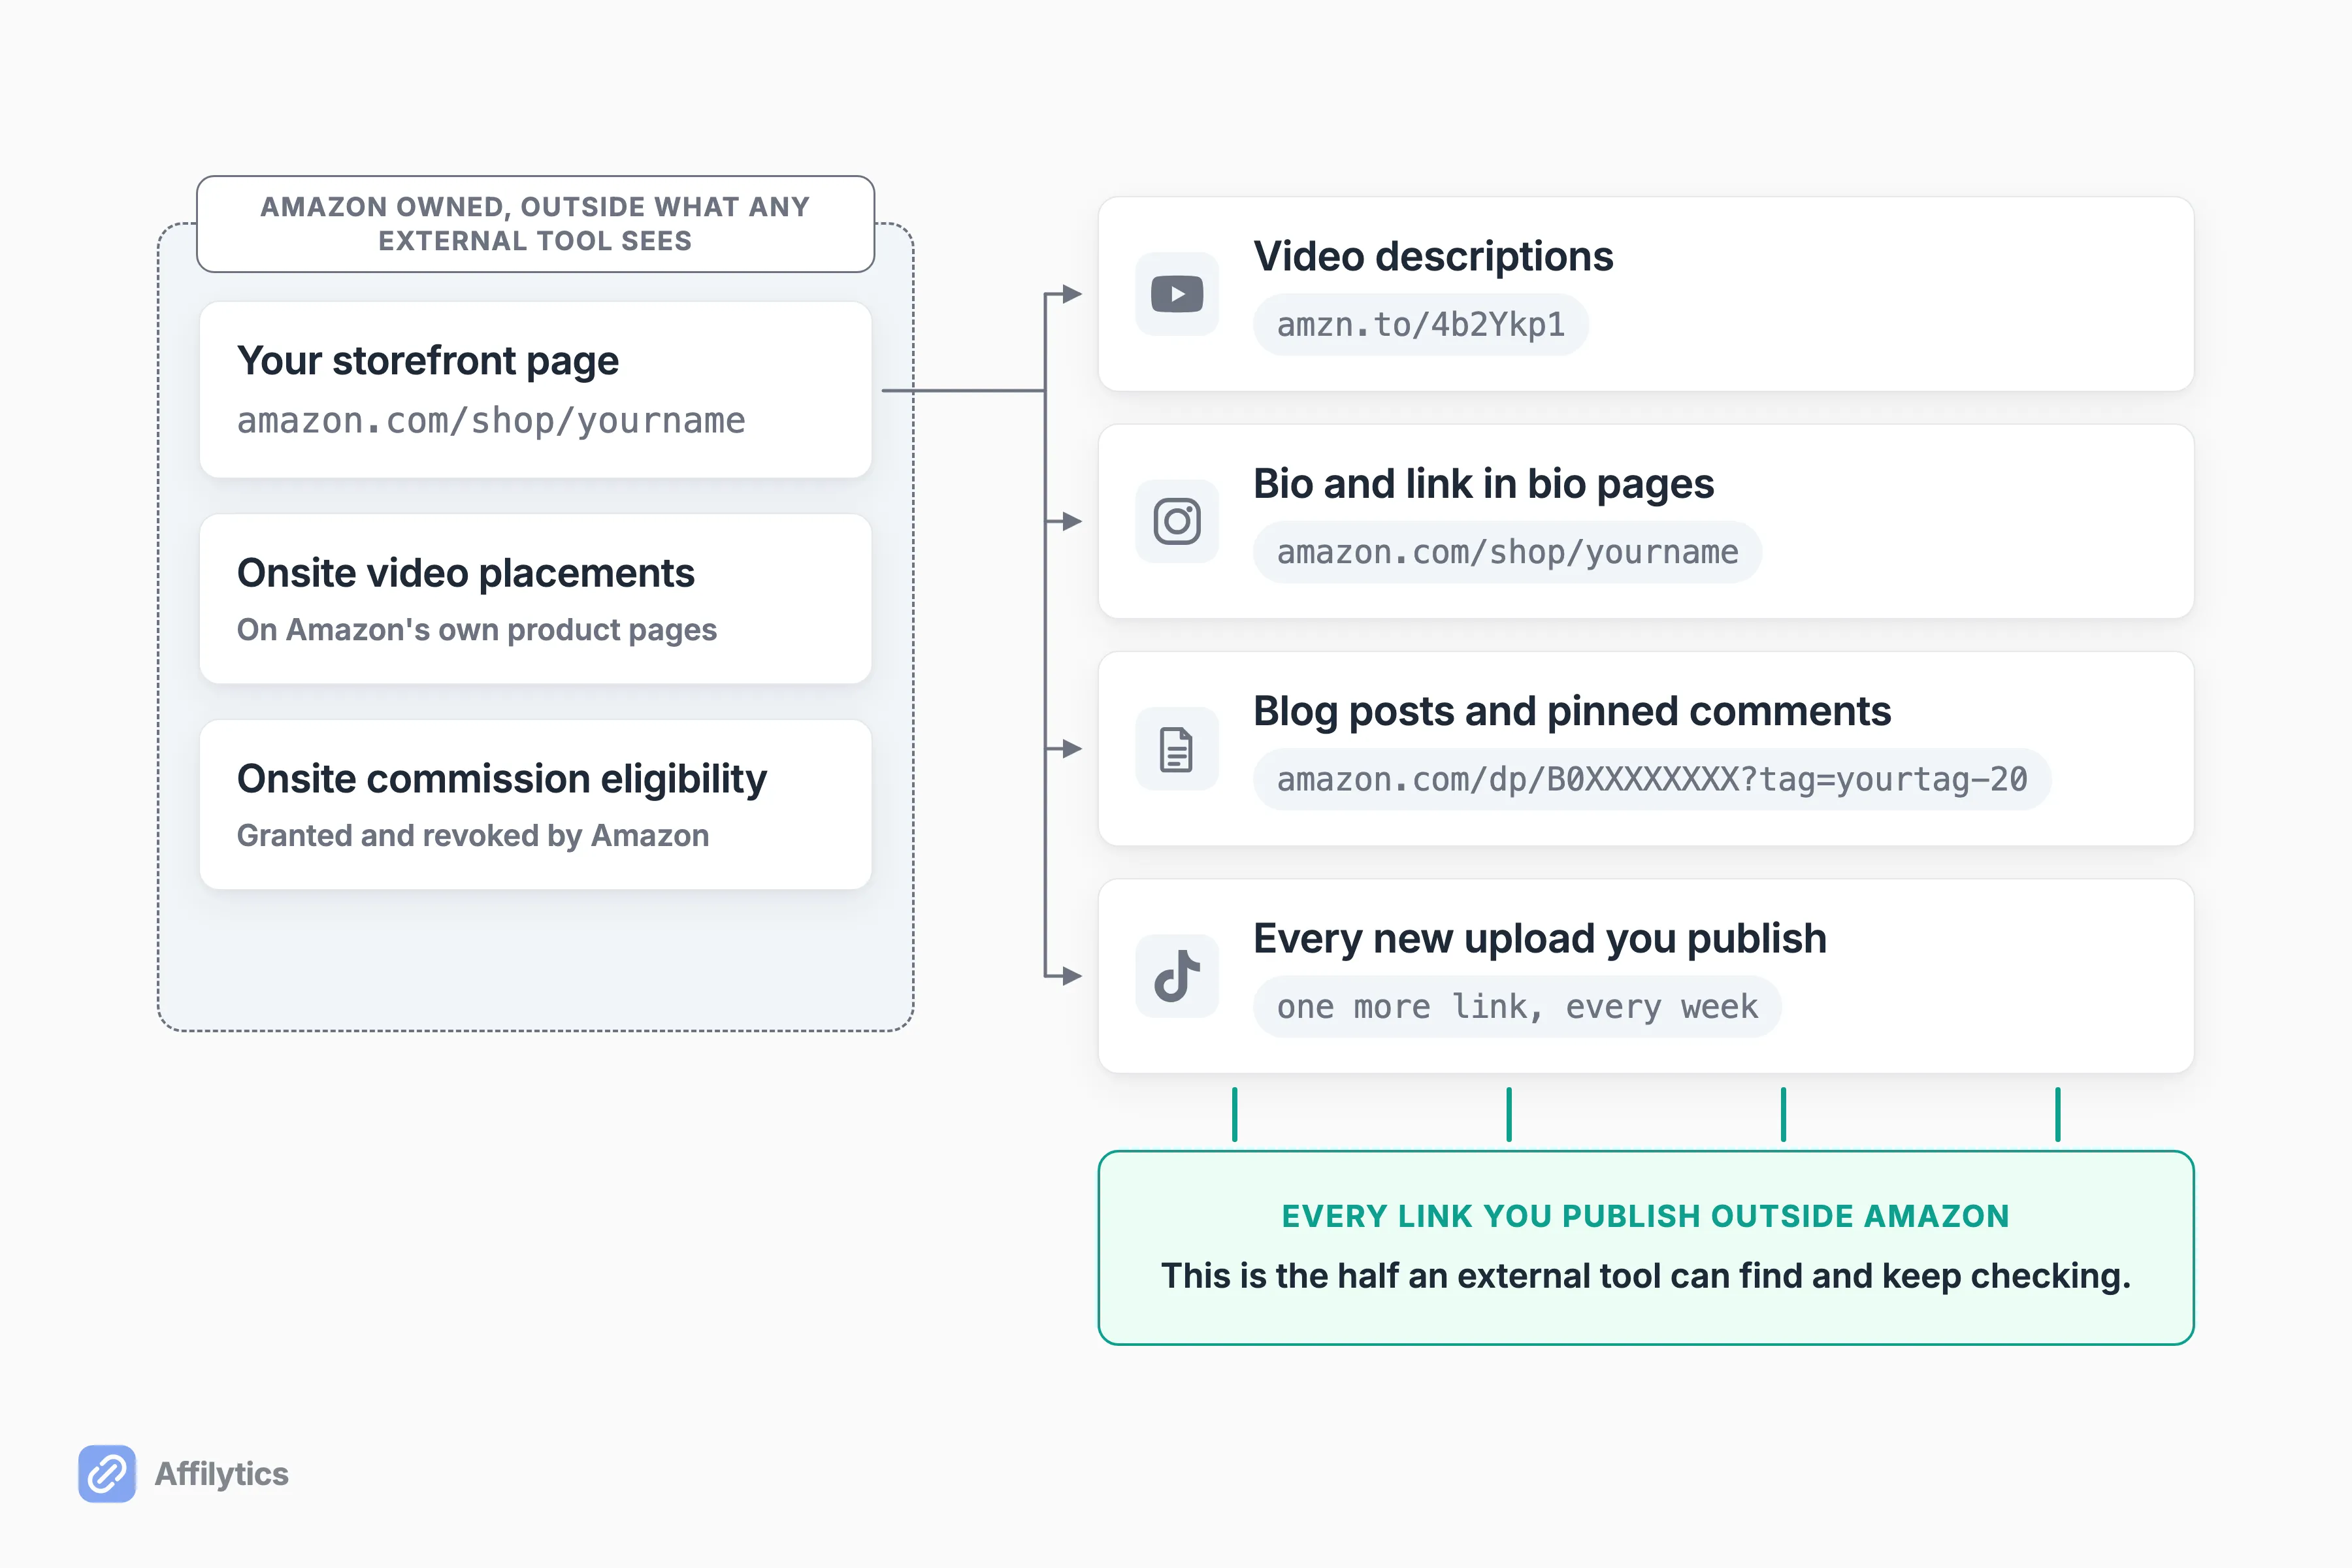Click amazon.com/shop/yourname chip in bio card
Image resolution: width=2352 pixels, height=1568 pixels.
pos(1508,552)
